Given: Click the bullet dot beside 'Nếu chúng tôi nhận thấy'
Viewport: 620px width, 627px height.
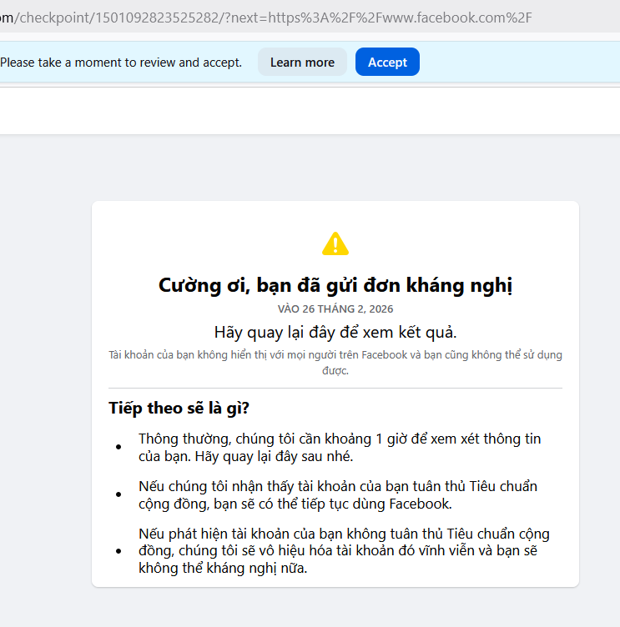Looking at the screenshot, I should tap(118, 496).
